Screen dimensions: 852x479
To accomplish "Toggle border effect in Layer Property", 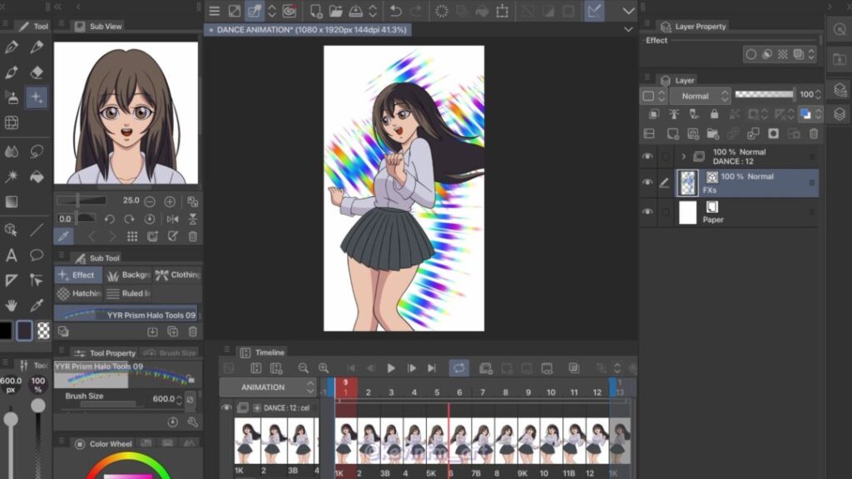I will click(x=751, y=54).
